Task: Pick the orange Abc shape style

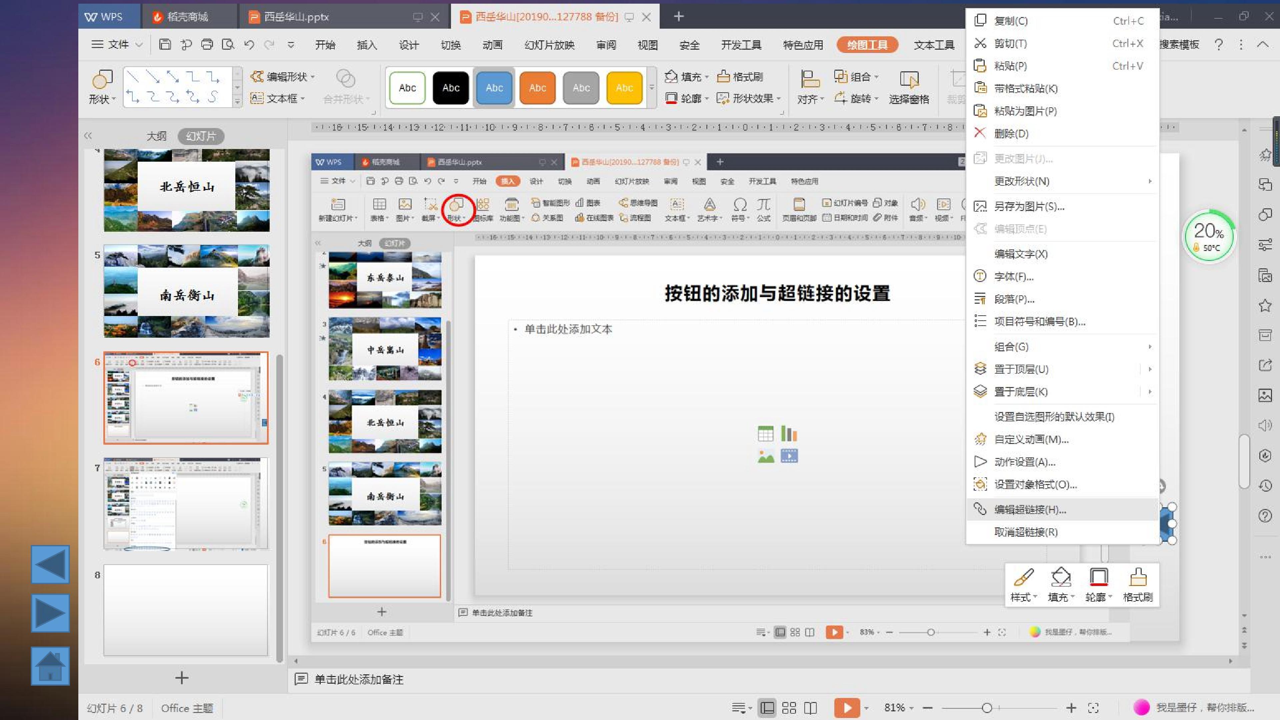Action: pyautogui.click(x=537, y=88)
